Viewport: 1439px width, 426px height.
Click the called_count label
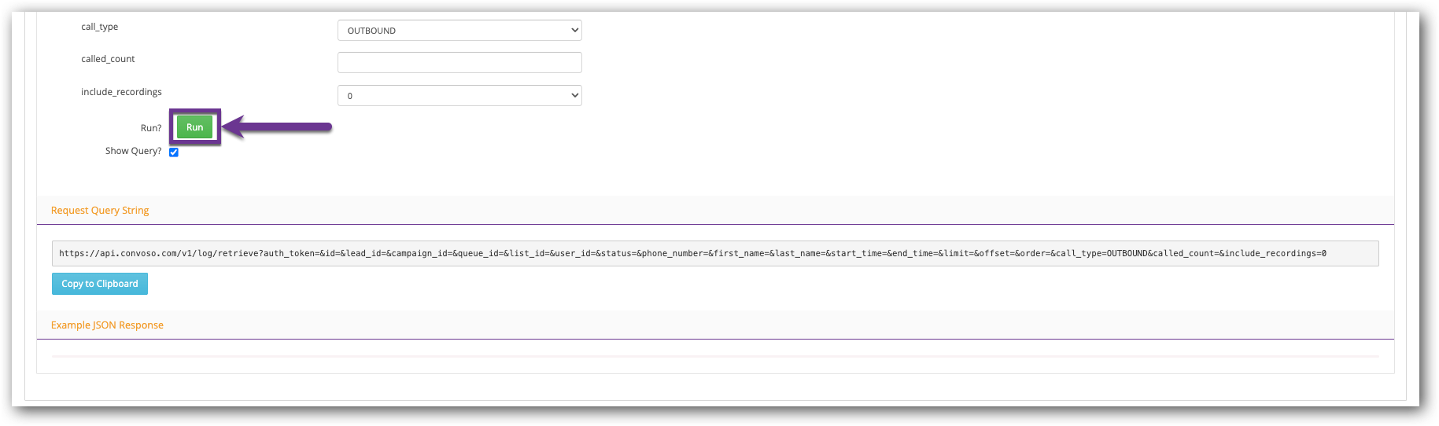(x=108, y=59)
